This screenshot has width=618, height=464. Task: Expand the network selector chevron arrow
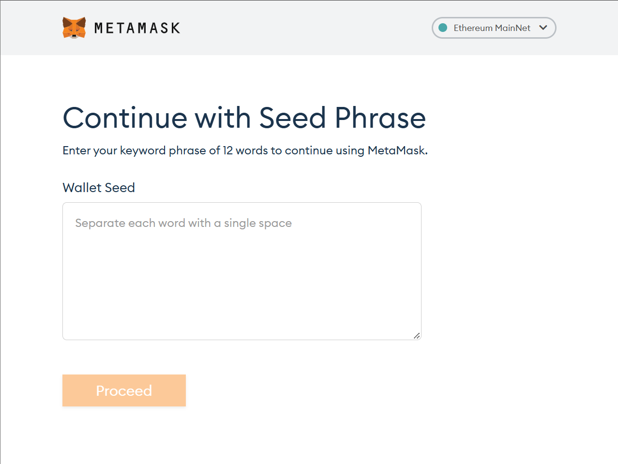coord(543,28)
